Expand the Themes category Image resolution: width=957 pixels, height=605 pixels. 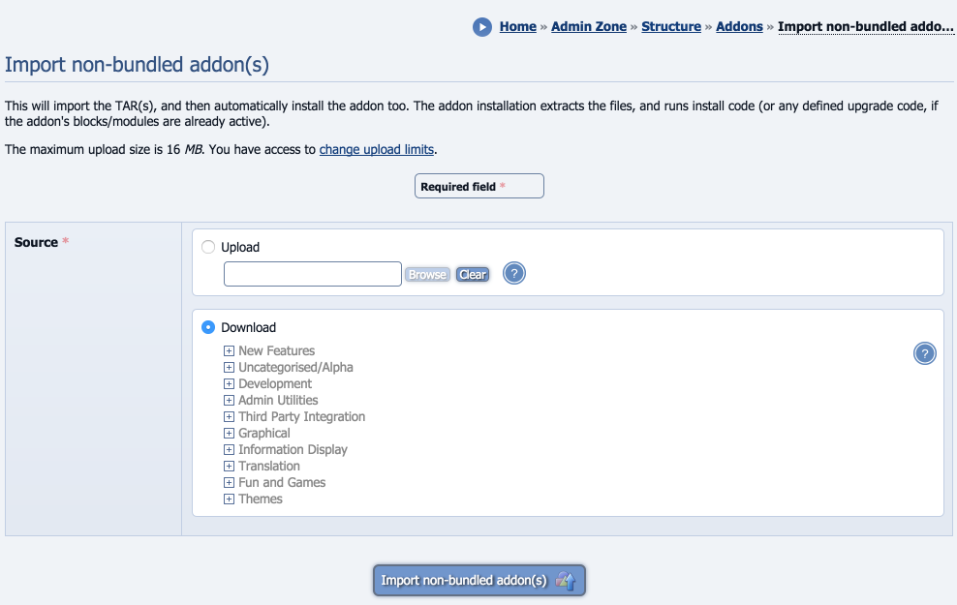pos(260,499)
